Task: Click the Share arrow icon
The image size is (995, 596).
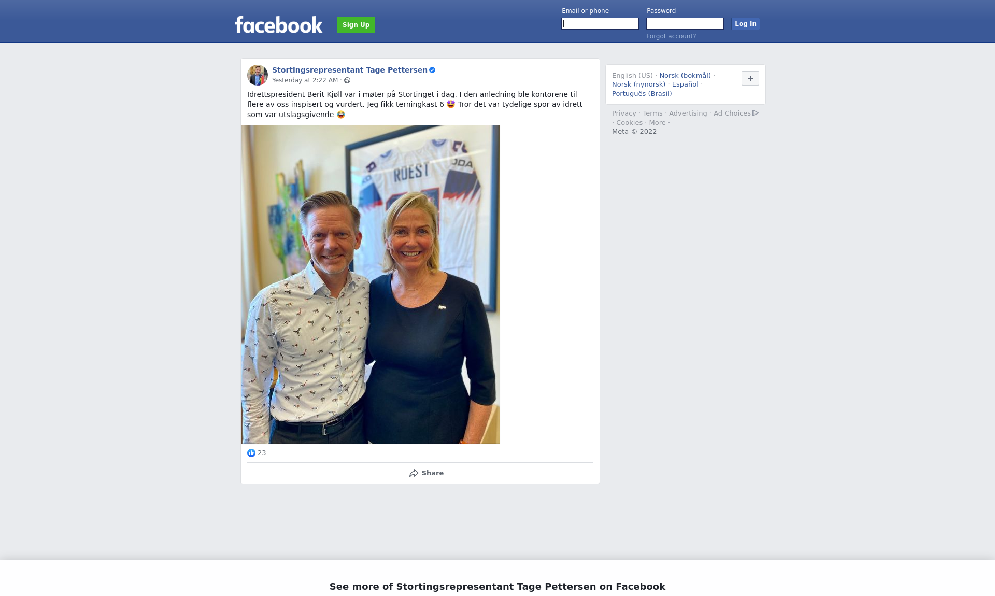Action: pos(414,473)
